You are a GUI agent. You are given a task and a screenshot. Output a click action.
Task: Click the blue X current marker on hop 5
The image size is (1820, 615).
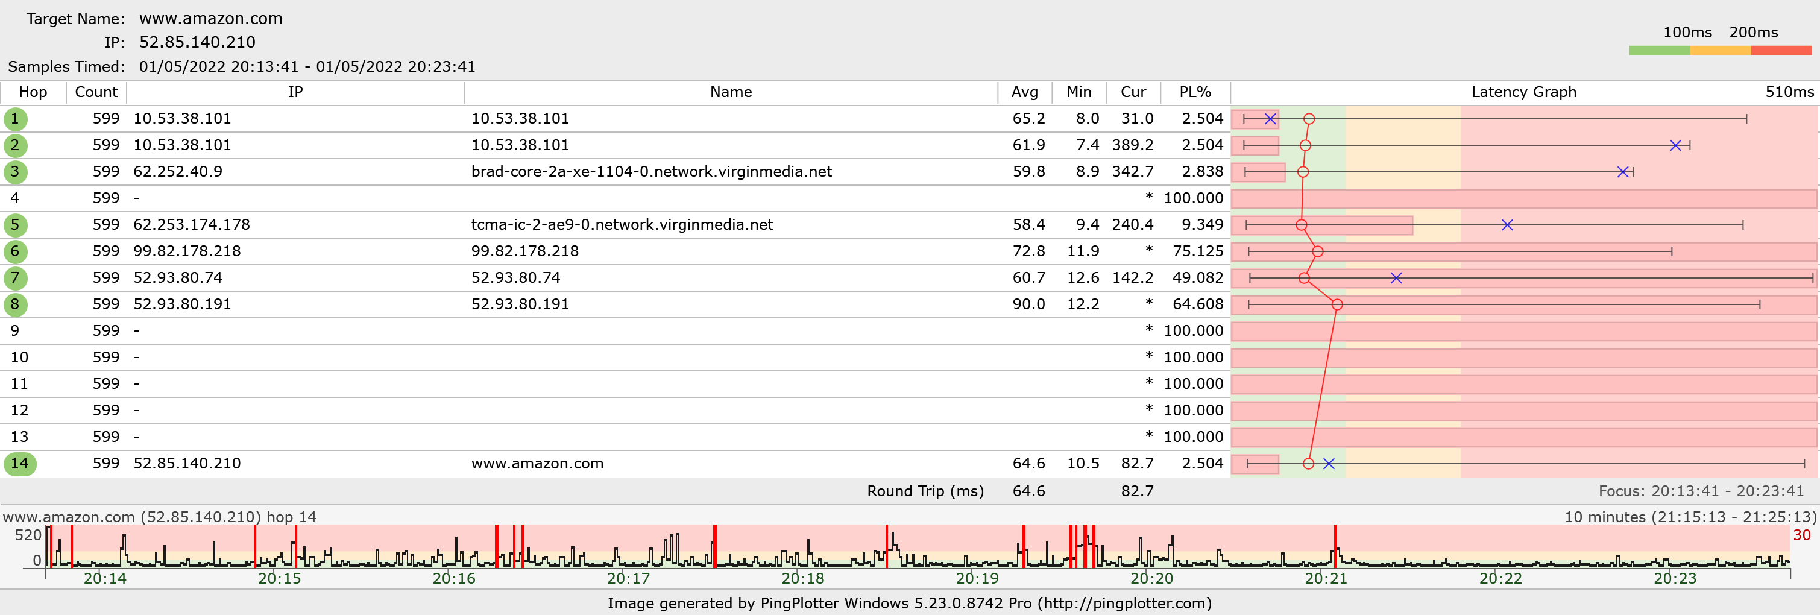point(1507,225)
